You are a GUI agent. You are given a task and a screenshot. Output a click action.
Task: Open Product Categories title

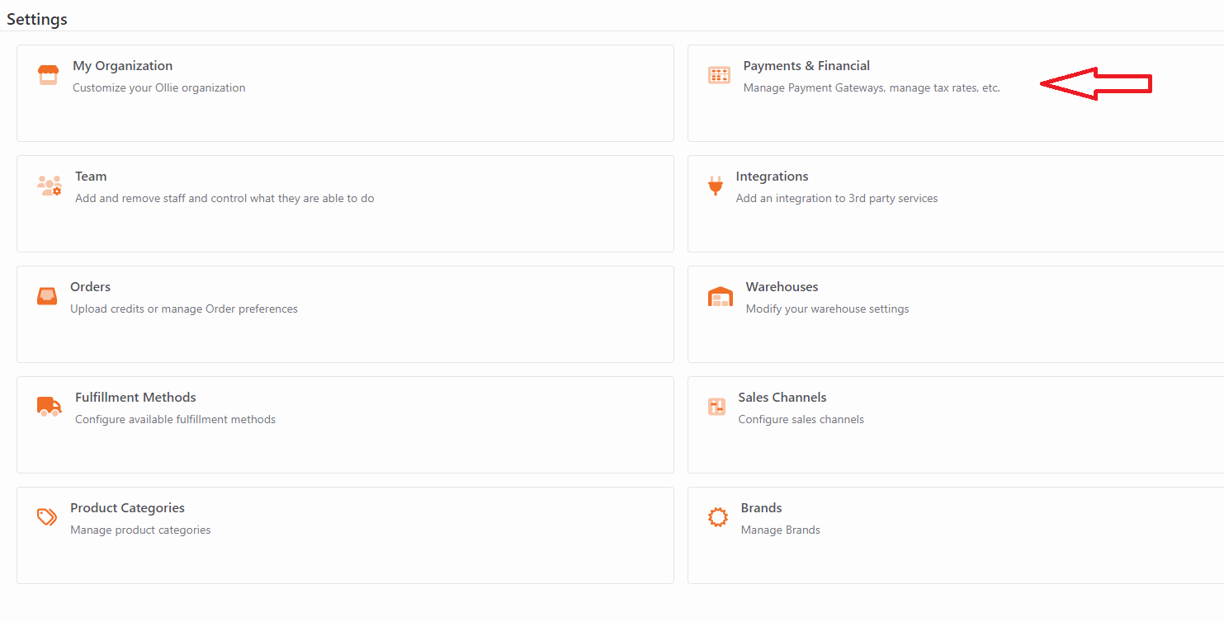127,508
